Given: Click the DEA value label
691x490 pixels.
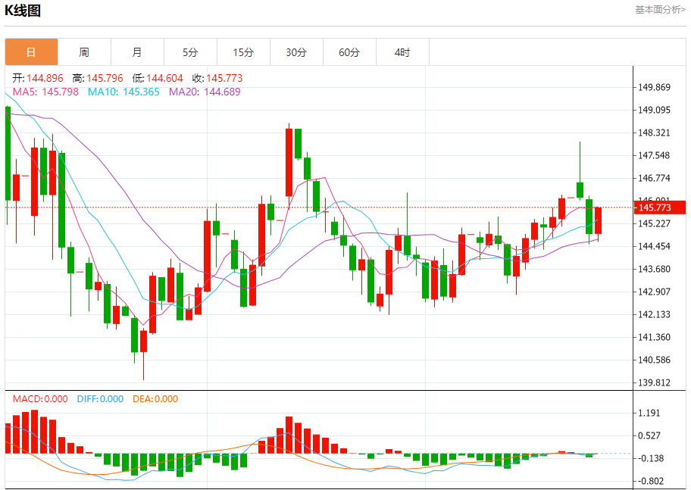Looking at the screenshot, I should point(155,399).
